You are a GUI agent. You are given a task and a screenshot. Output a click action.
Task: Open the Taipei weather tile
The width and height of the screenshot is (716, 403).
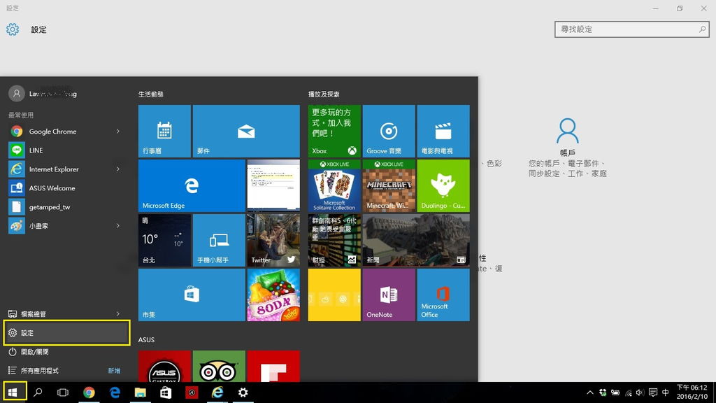click(x=164, y=241)
